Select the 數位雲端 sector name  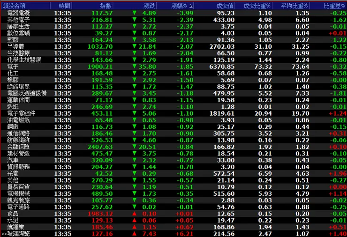click(18, 33)
